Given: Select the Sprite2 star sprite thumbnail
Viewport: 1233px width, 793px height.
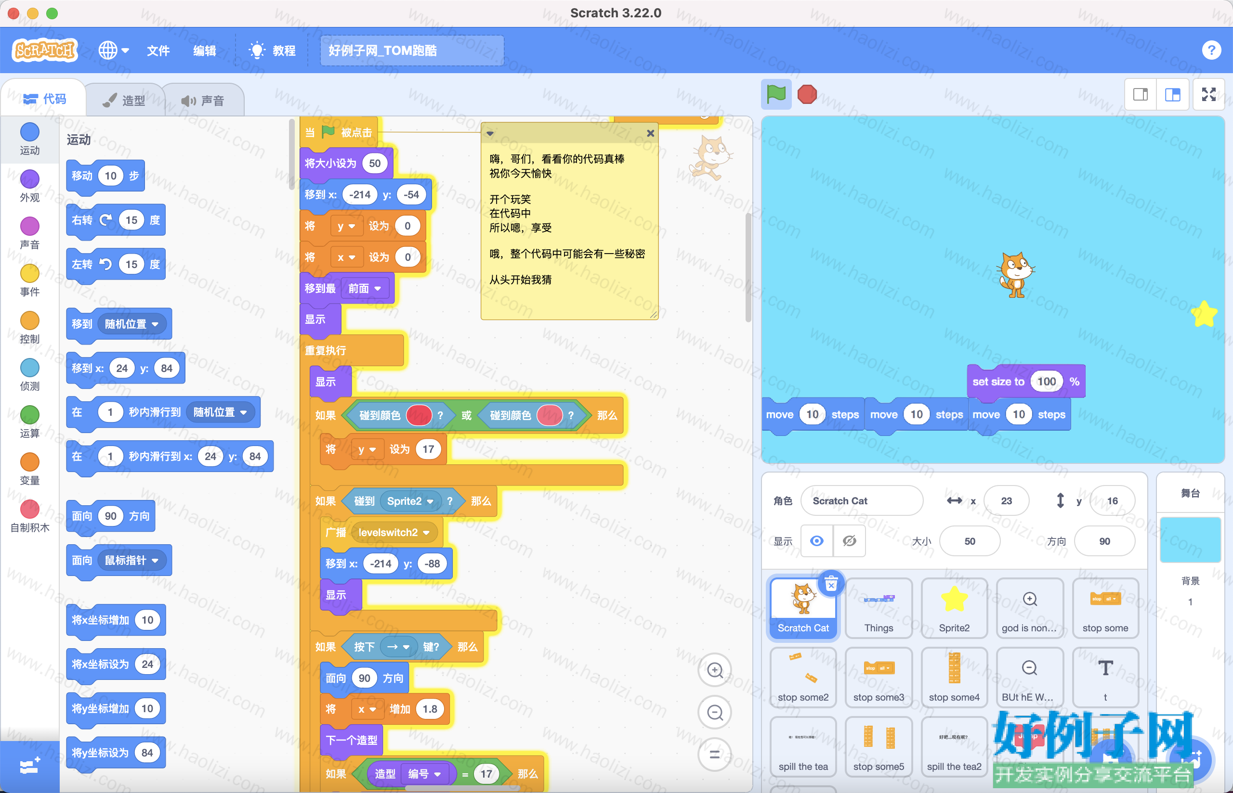Looking at the screenshot, I should click(x=954, y=608).
